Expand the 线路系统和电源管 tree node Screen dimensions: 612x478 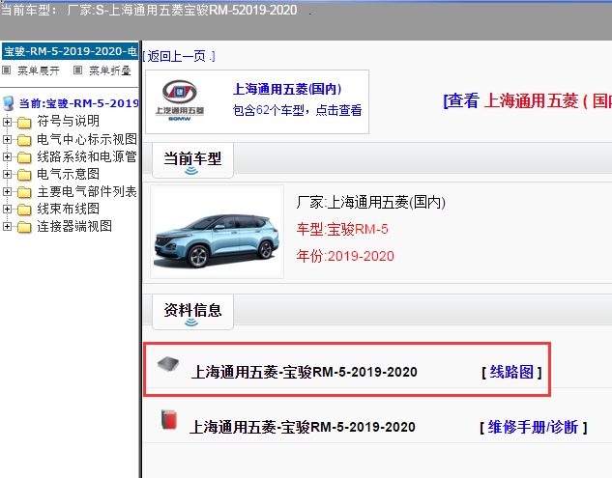point(7,156)
